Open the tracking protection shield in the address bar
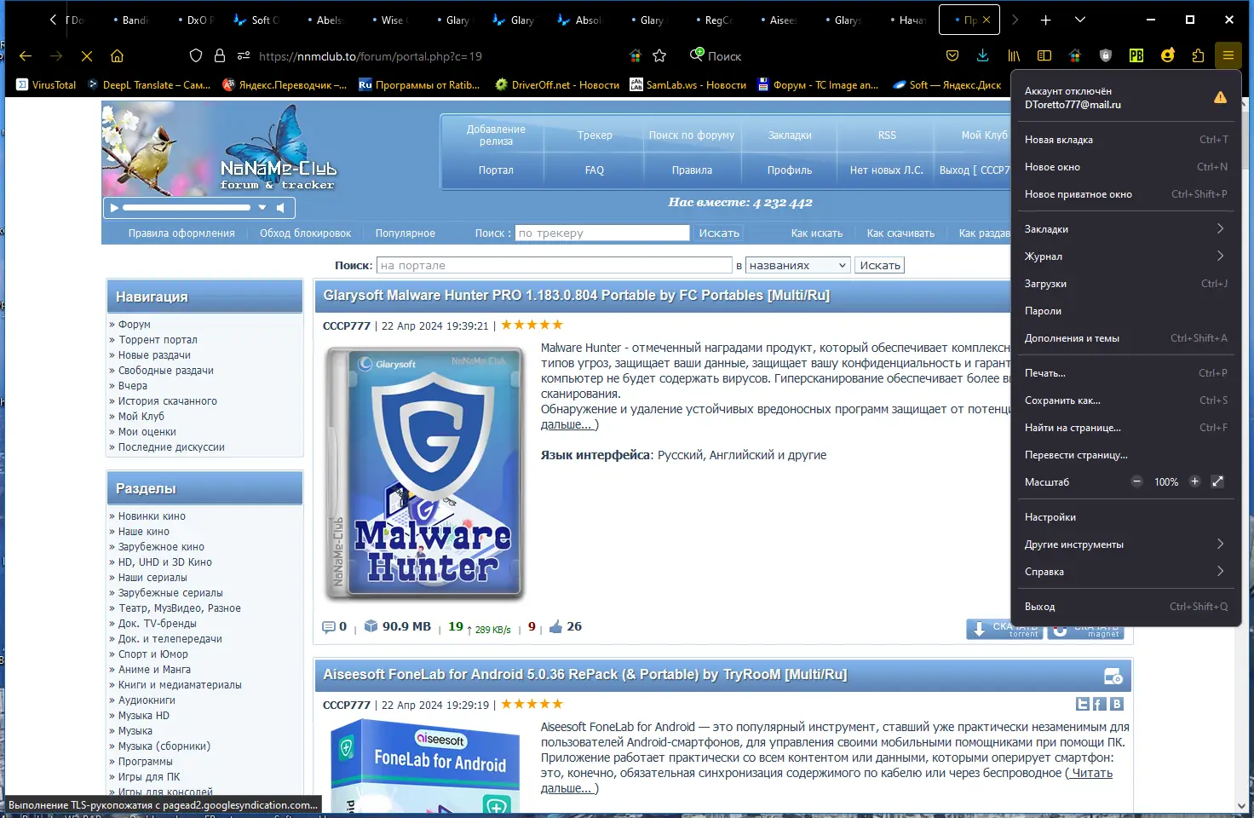This screenshot has height=818, width=1254. pos(196,56)
